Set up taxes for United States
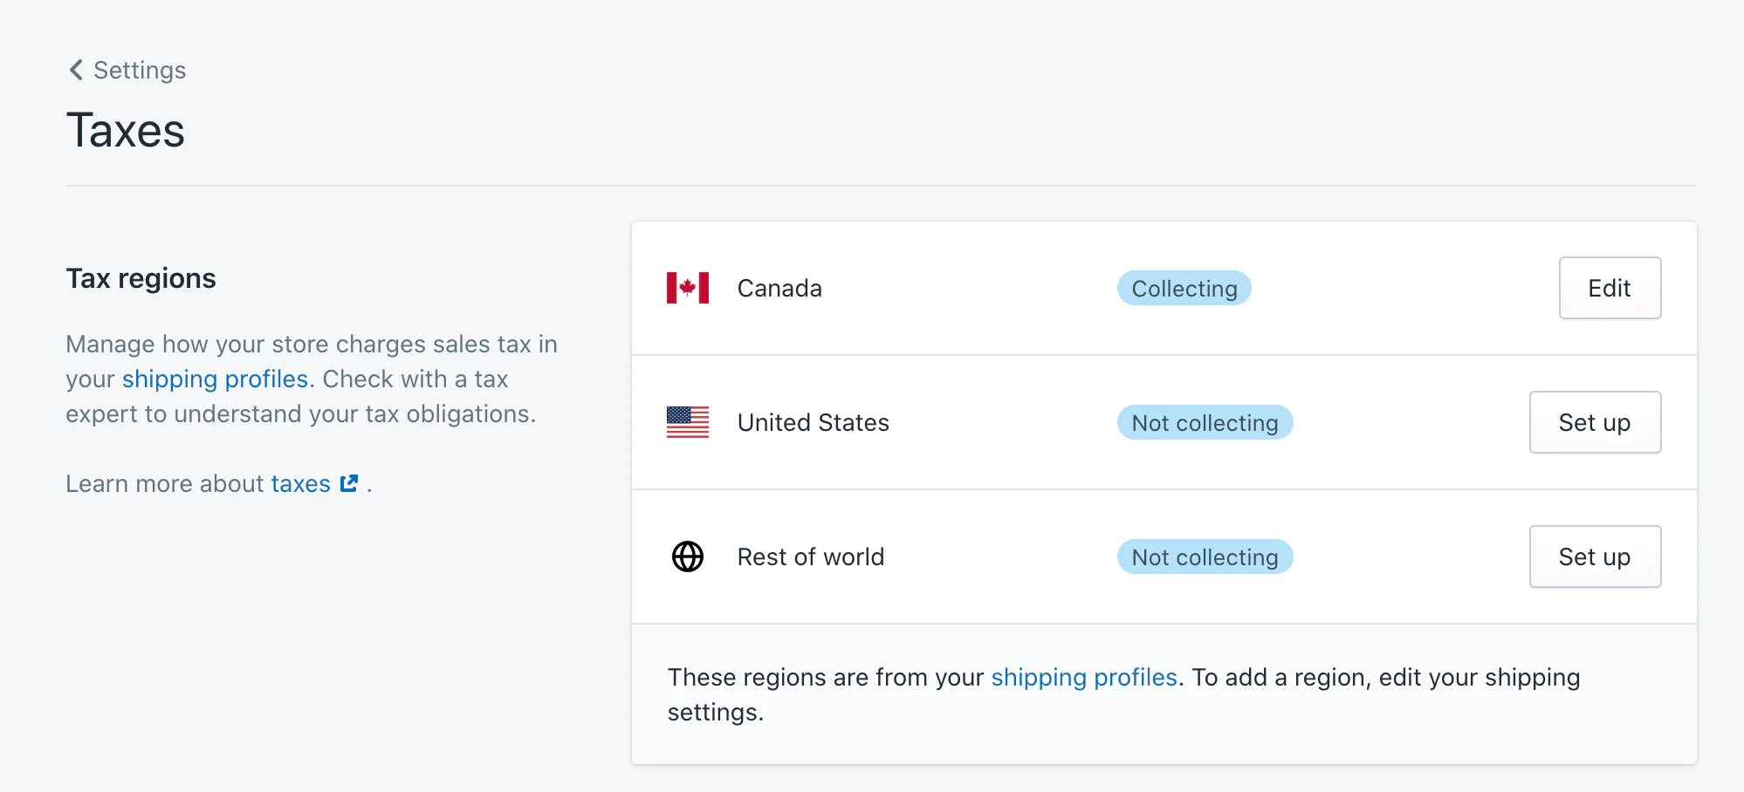Image resolution: width=1744 pixels, height=792 pixels. click(x=1595, y=422)
